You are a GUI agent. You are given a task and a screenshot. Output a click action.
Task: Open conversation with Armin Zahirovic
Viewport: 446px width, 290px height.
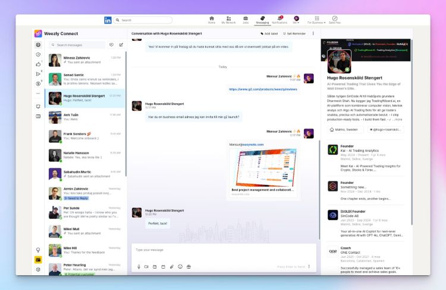[85, 193]
